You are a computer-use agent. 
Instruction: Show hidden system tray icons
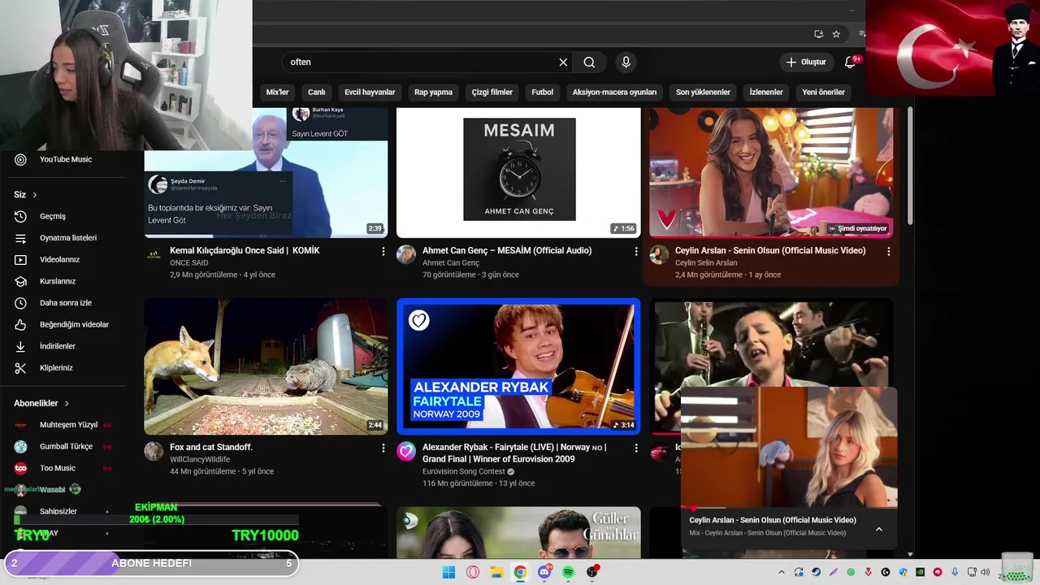coord(782,572)
